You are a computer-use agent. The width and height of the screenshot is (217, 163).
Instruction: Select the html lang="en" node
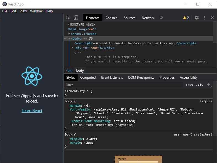pos(82,29)
